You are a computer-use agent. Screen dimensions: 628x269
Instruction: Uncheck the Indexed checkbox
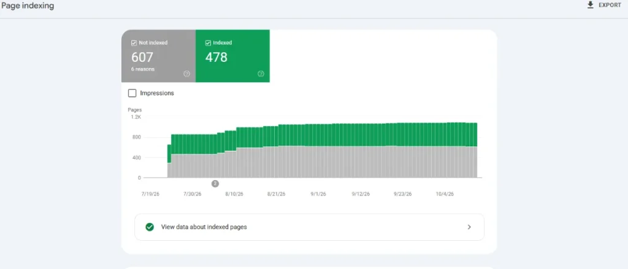(x=208, y=43)
